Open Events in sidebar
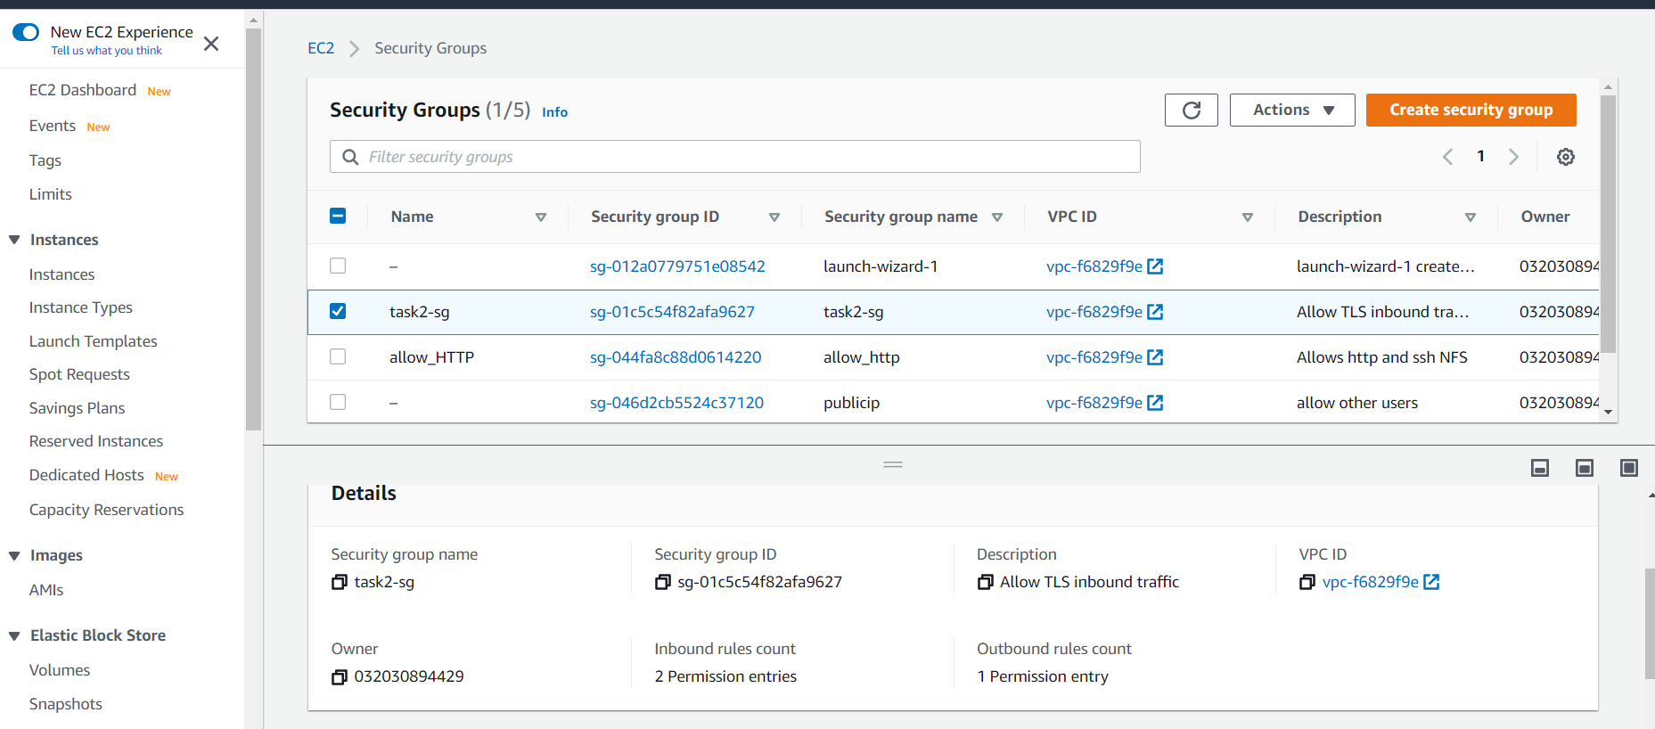 pos(53,126)
